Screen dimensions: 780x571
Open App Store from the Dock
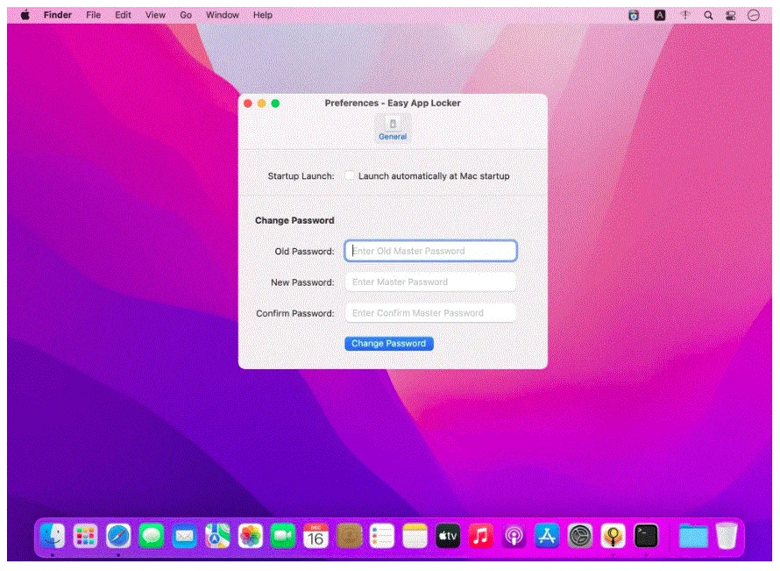click(x=547, y=537)
